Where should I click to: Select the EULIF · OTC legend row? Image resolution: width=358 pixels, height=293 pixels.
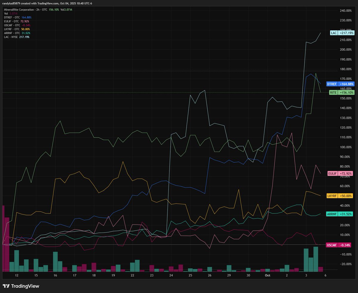pos(17,21)
